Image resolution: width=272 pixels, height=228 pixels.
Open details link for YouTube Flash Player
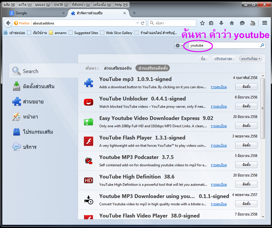pyautogui.click(x=219, y=145)
